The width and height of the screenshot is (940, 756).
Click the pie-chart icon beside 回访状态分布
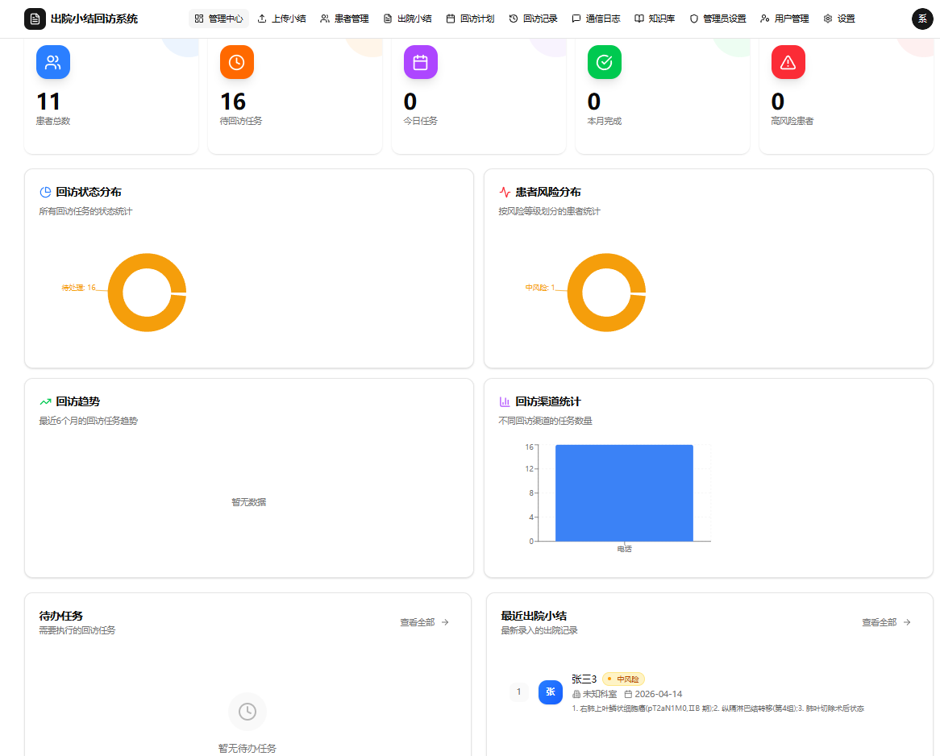[45, 192]
